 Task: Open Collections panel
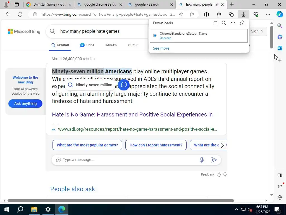pos(231,14)
